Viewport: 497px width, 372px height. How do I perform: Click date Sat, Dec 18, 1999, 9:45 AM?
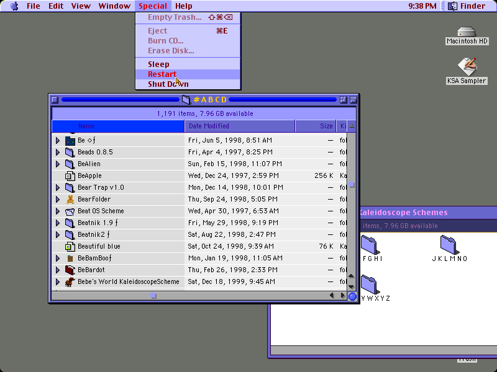pos(231,281)
